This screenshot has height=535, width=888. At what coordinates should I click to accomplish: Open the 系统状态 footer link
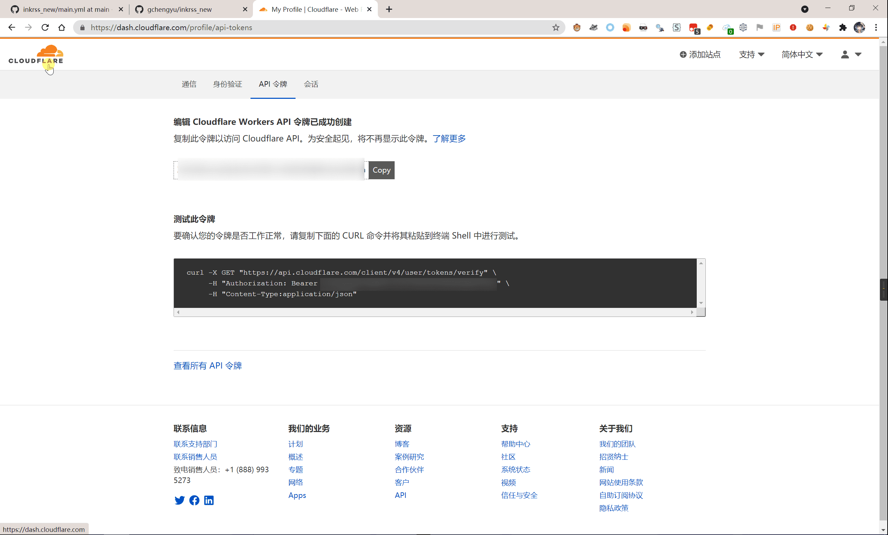516,470
